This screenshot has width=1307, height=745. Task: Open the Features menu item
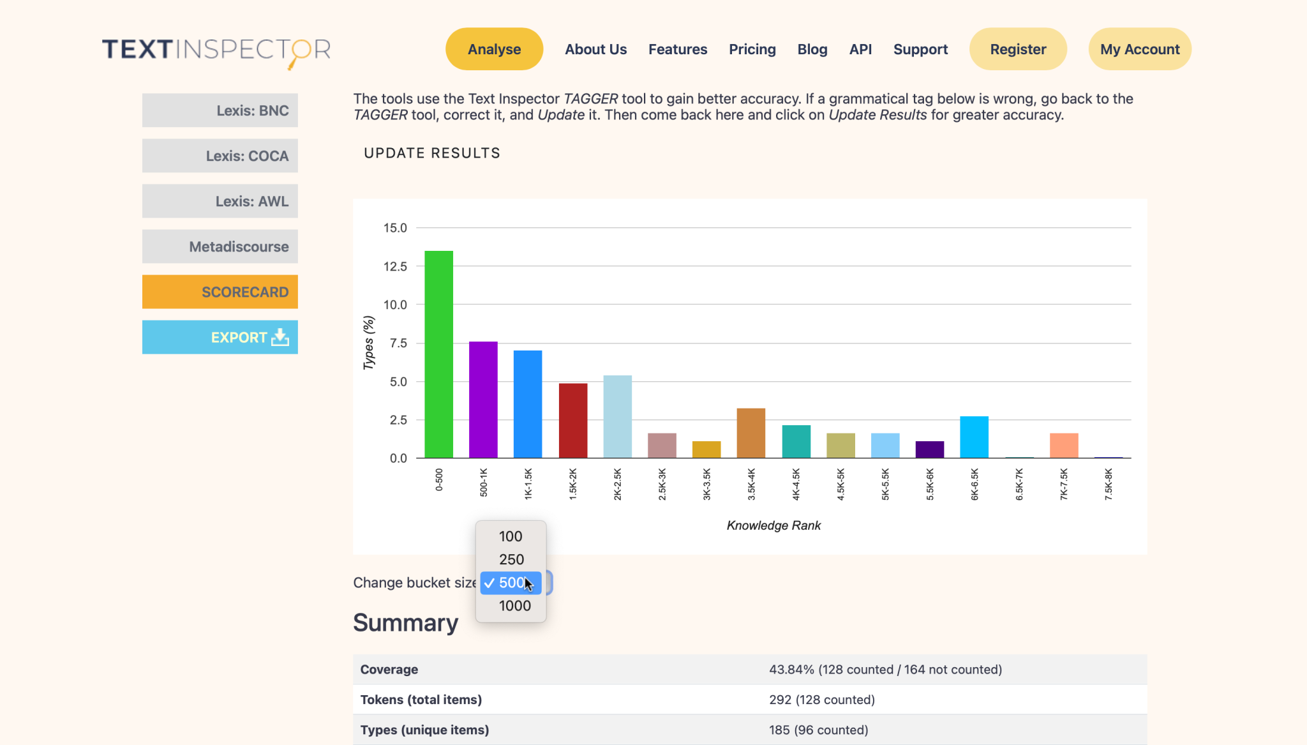tap(678, 49)
